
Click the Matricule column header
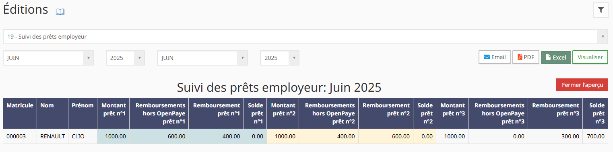pos(20,113)
